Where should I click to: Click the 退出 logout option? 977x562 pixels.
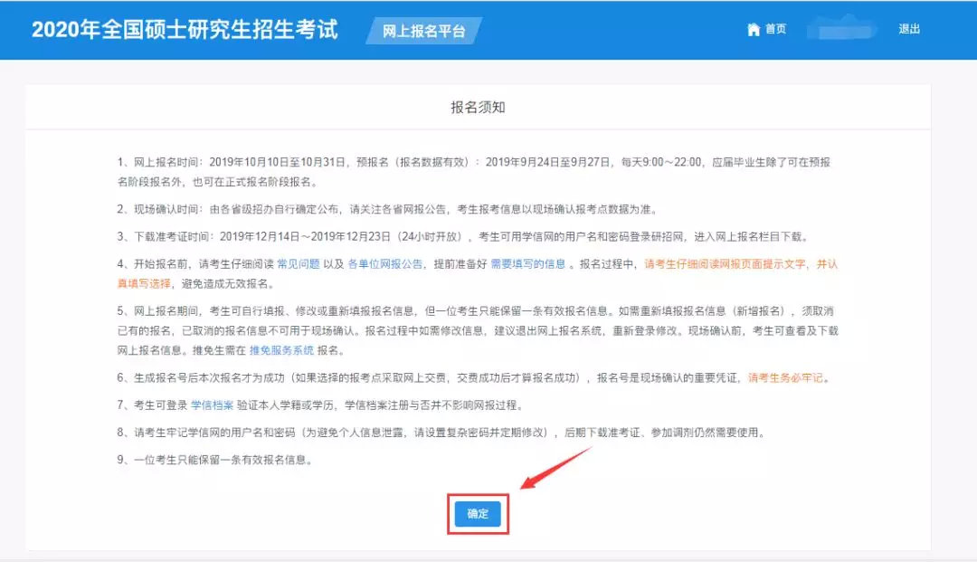pyautogui.click(x=909, y=28)
